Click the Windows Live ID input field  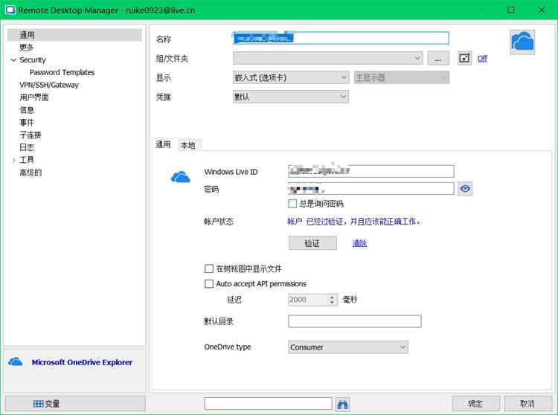[371, 171]
